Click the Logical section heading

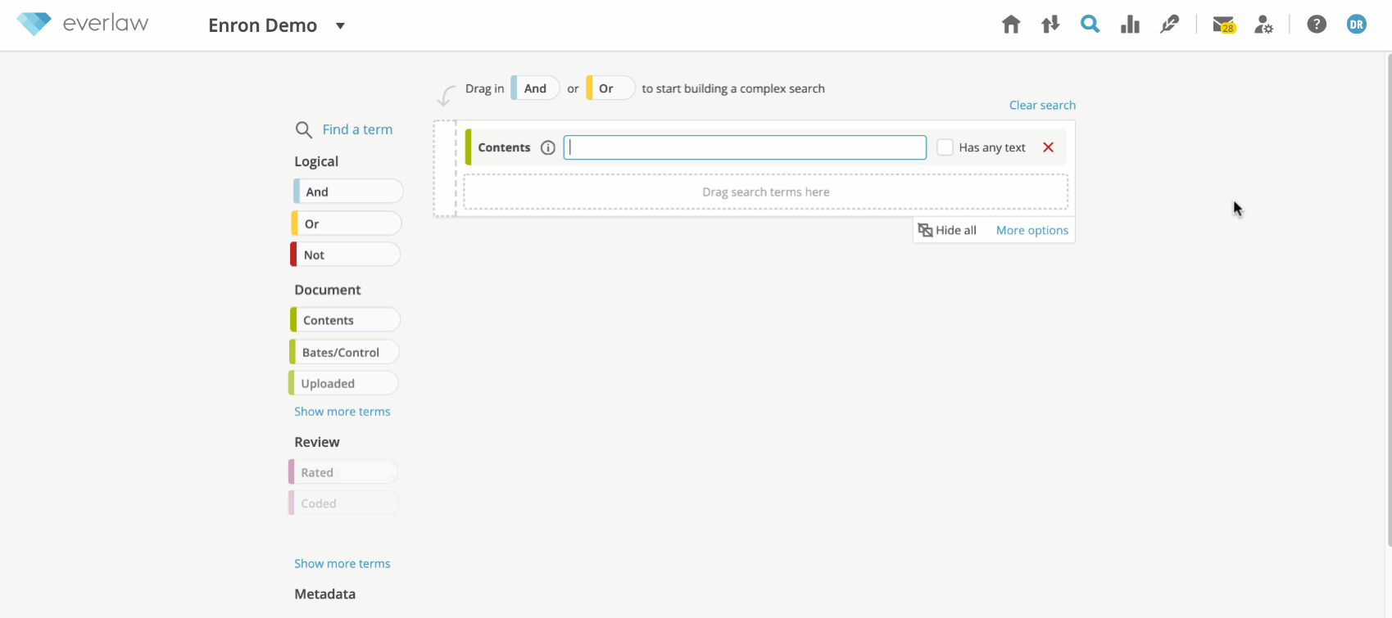[316, 161]
